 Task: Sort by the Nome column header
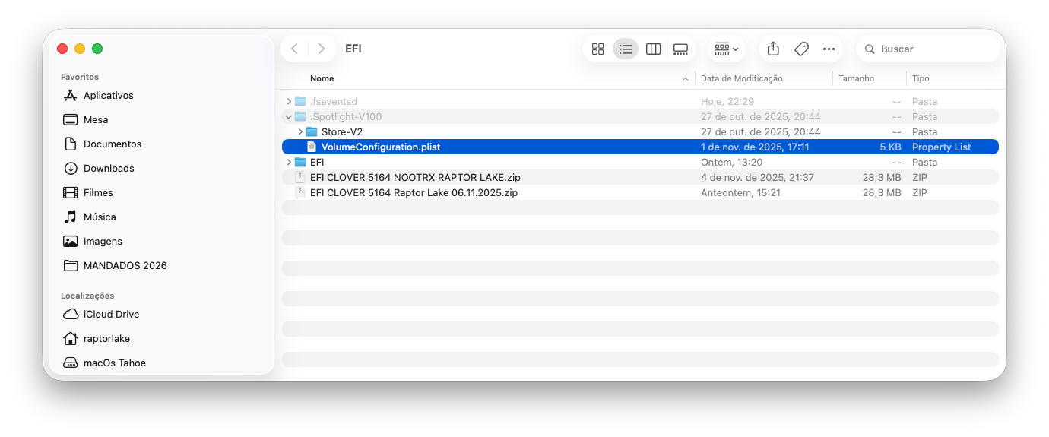322,78
